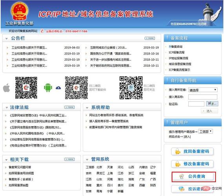
Task: Collapse the 法律法规 section arrow
Action: 7,108
